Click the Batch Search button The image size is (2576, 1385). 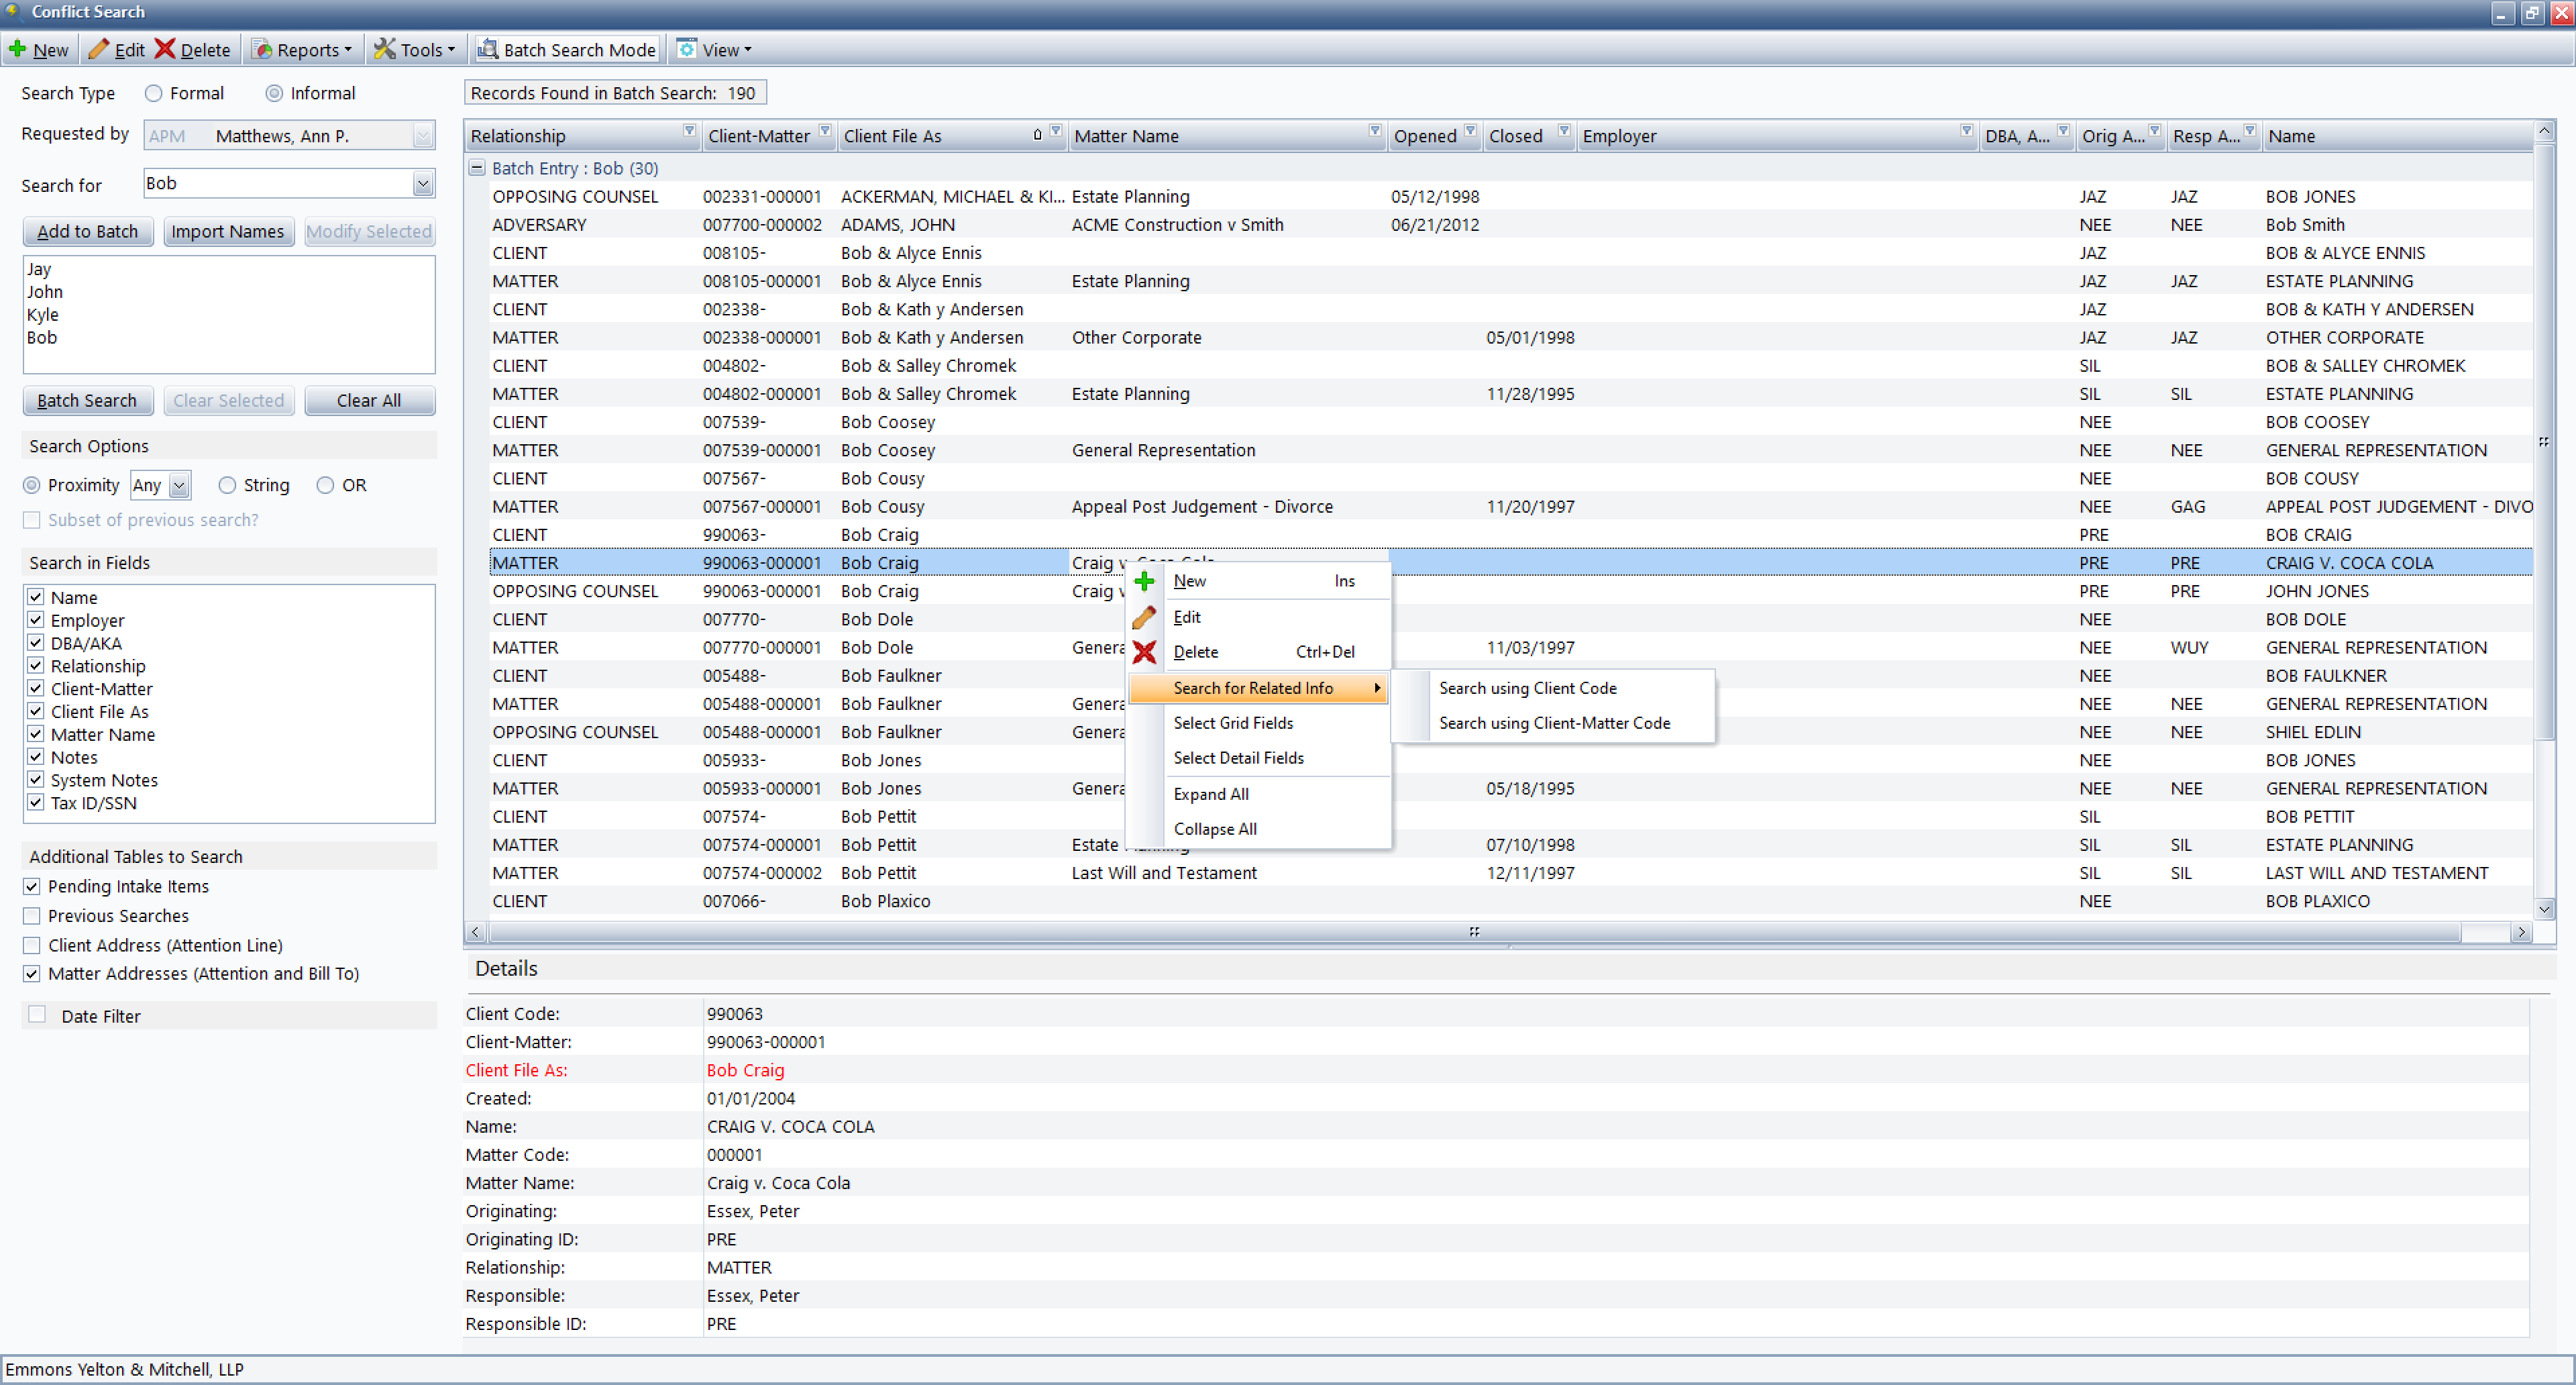tap(87, 400)
